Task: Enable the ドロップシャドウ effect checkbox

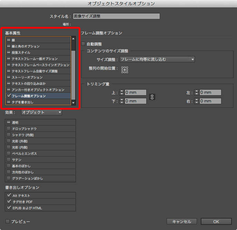Action: [x=9, y=129]
